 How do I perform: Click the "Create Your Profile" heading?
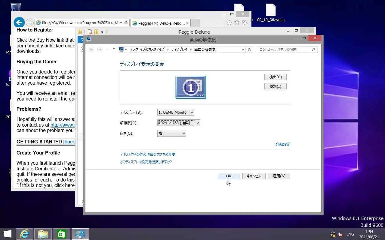pos(38,153)
